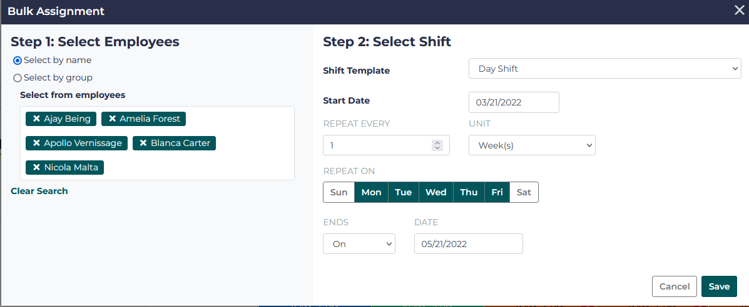
Task: Remove Apollo Vernissage from the selection
Action: [36, 143]
